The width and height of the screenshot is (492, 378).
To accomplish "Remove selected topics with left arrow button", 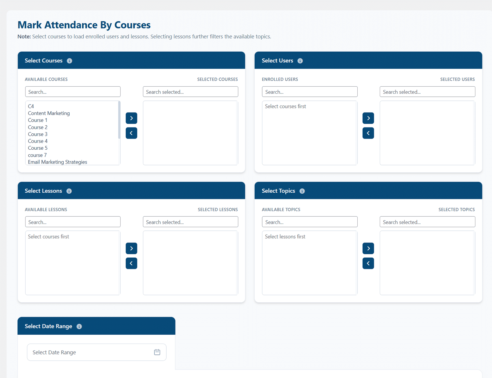I will coord(368,263).
